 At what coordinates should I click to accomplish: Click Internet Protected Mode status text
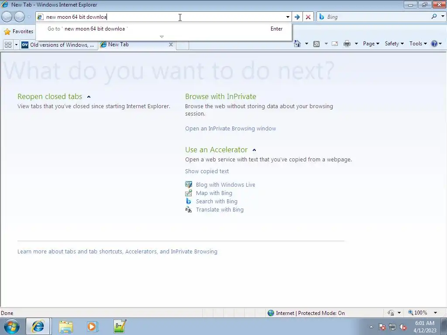coord(310,313)
